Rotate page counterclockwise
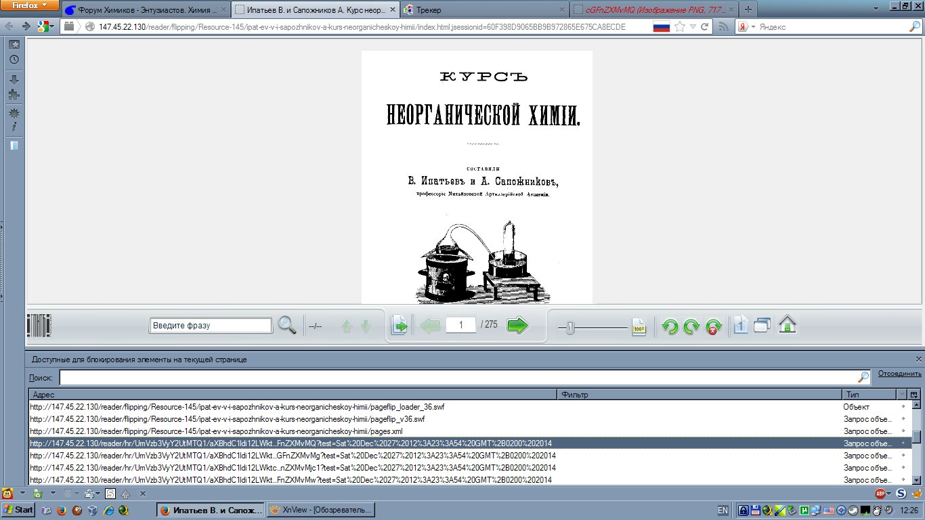925x520 pixels. click(670, 327)
